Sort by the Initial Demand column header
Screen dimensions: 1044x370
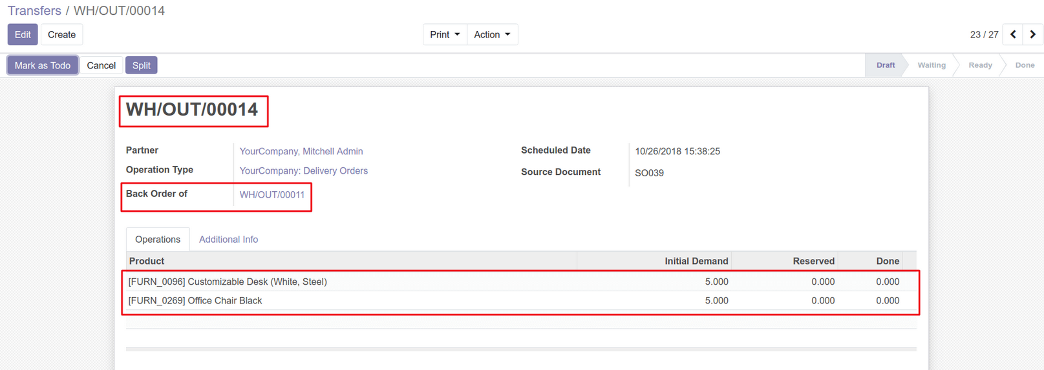696,262
